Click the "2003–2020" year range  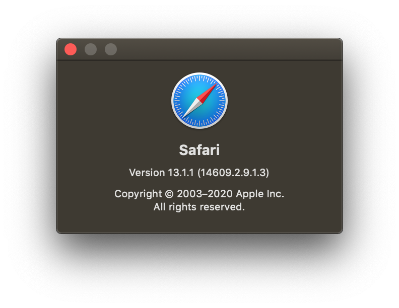pos(205,194)
